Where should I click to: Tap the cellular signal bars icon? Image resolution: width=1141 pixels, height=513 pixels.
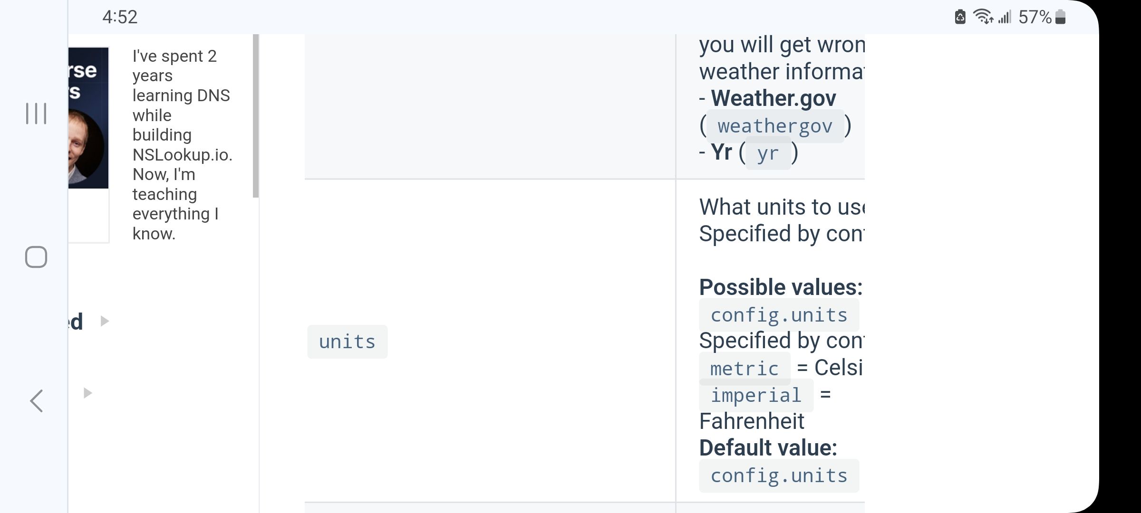coord(1005,18)
